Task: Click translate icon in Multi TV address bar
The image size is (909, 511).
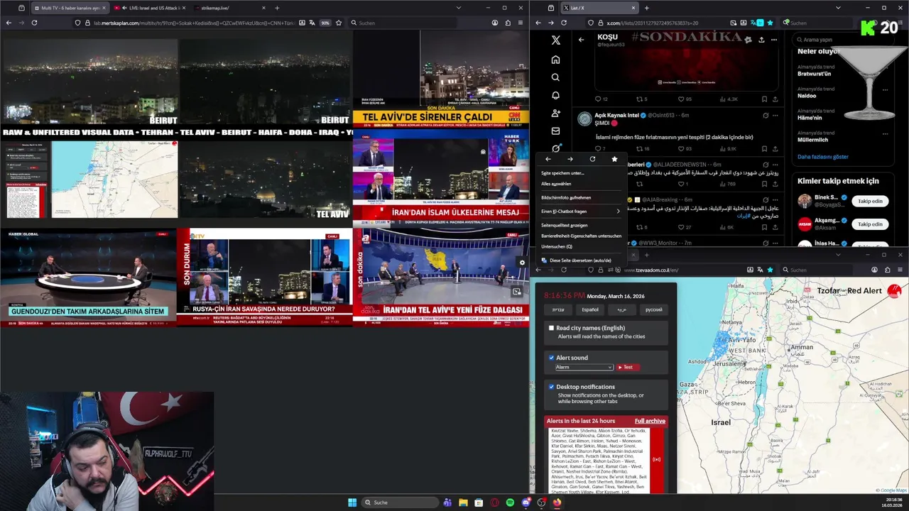Action: click(313, 23)
